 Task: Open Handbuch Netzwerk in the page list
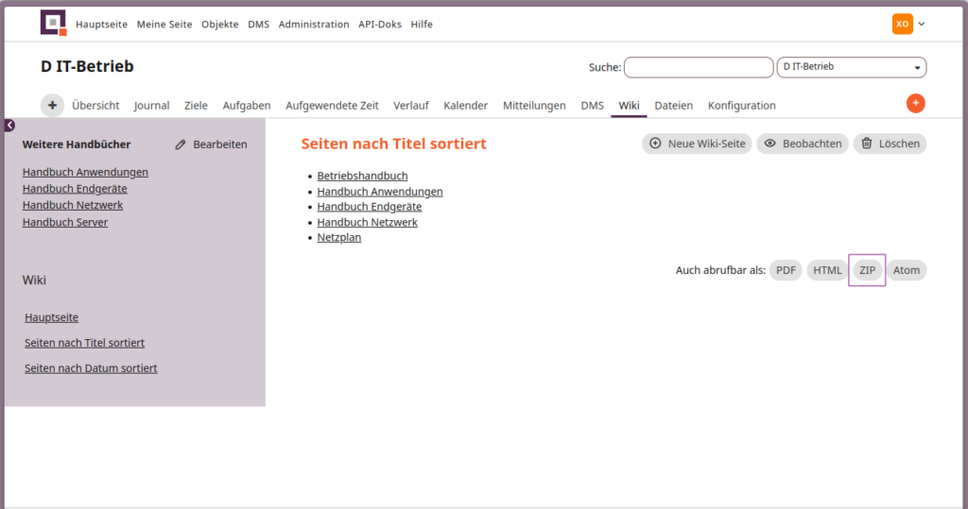coord(368,222)
